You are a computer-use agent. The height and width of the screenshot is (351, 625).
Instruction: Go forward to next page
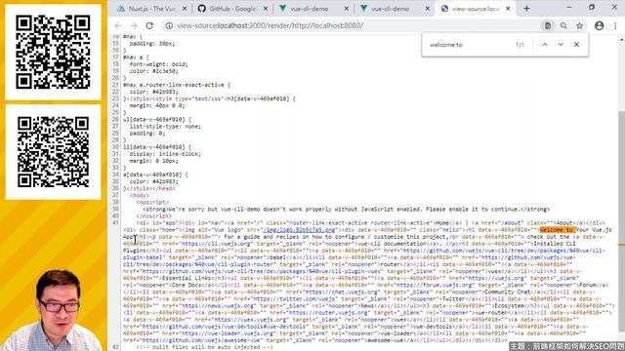click(x=134, y=25)
